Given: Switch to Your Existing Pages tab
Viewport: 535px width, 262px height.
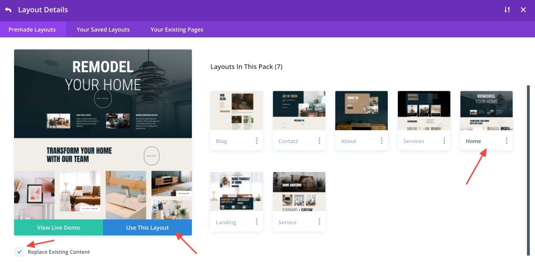Looking at the screenshot, I should pyautogui.click(x=177, y=29).
